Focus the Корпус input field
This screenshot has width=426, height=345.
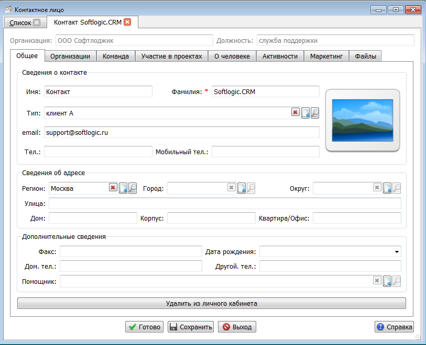point(211,218)
